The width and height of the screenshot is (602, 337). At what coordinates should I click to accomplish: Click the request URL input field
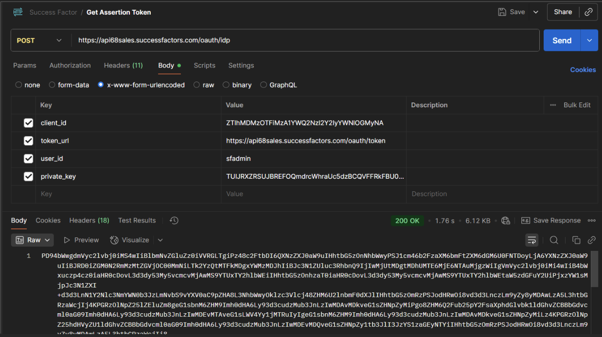pyautogui.click(x=305, y=40)
